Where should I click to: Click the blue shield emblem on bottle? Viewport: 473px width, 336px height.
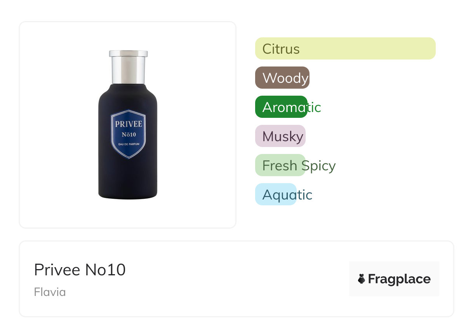[128, 135]
